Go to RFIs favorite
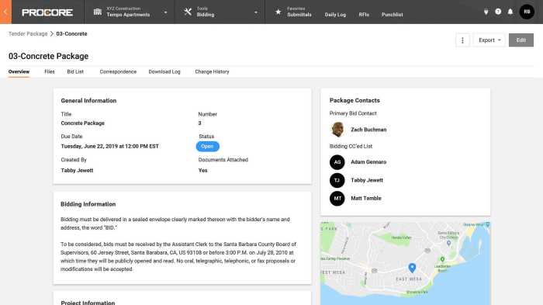The height and width of the screenshot is (305, 543). click(x=364, y=15)
